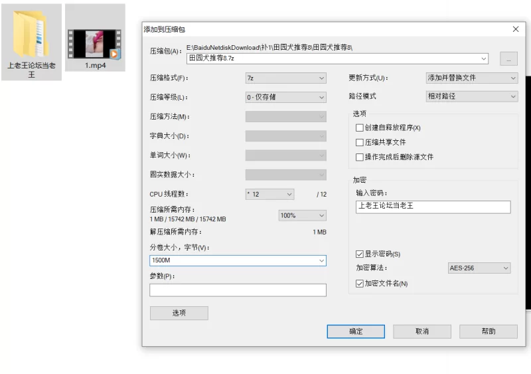Image resolution: width=531 pixels, height=374 pixels.
Task: Open the 分卷大小 1500M dropdown arrow
Action: tap(321, 261)
